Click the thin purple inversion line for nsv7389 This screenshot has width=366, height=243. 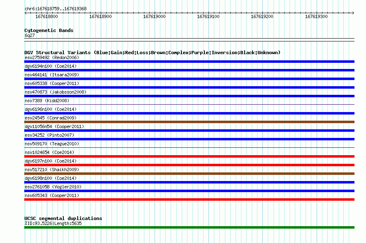(x=189, y=104)
